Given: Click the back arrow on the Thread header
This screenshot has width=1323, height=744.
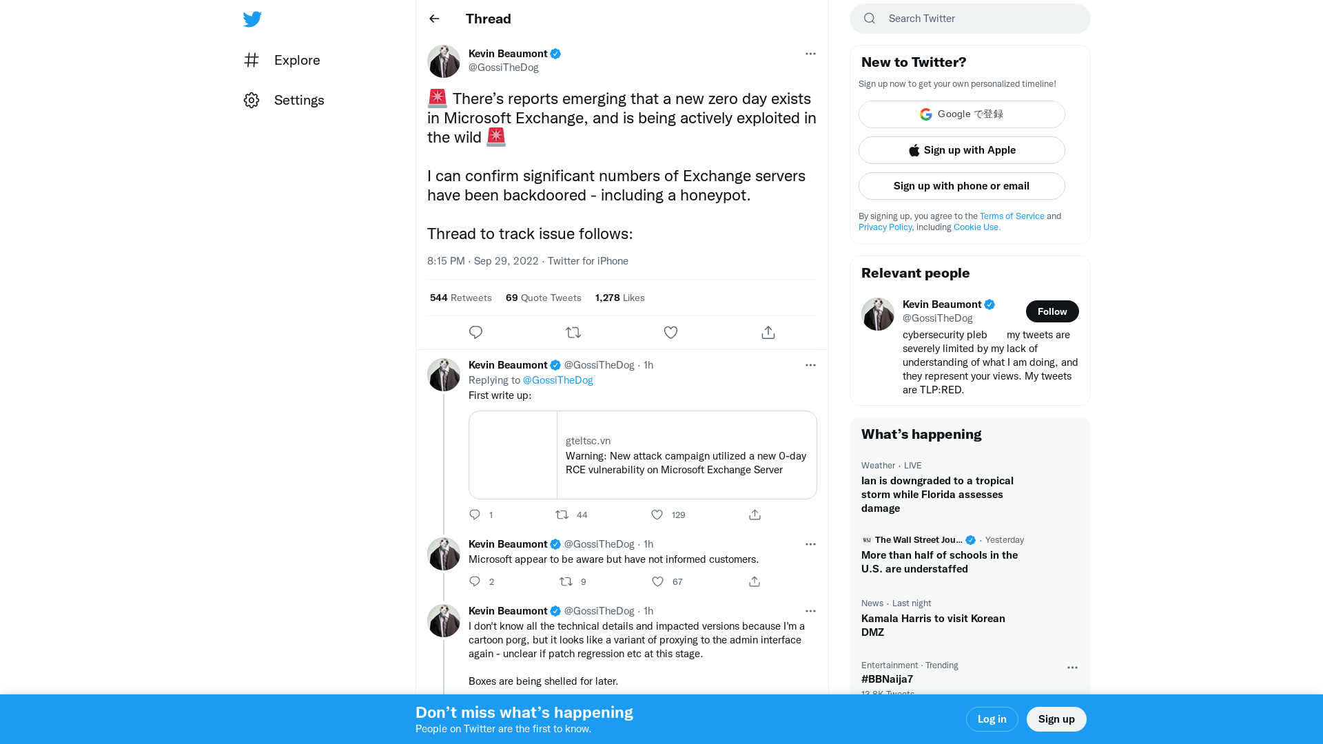Looking at the screenshot, I should pyautogui.click(x=433, y=19).
